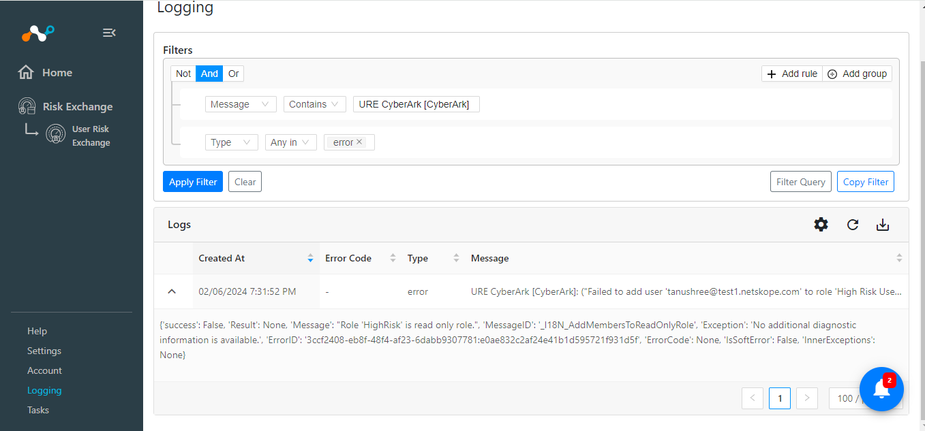The image size is (925, 431).
Task: Click Clear filter button
Action: pos(245,182)
